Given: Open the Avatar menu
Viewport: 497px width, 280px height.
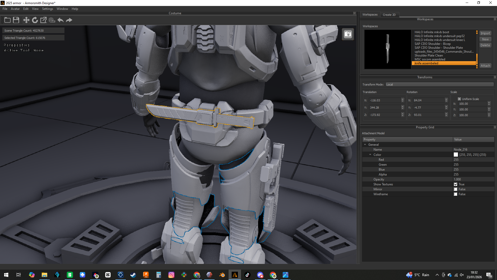Looking at the screenshot, I should (15, 9).
